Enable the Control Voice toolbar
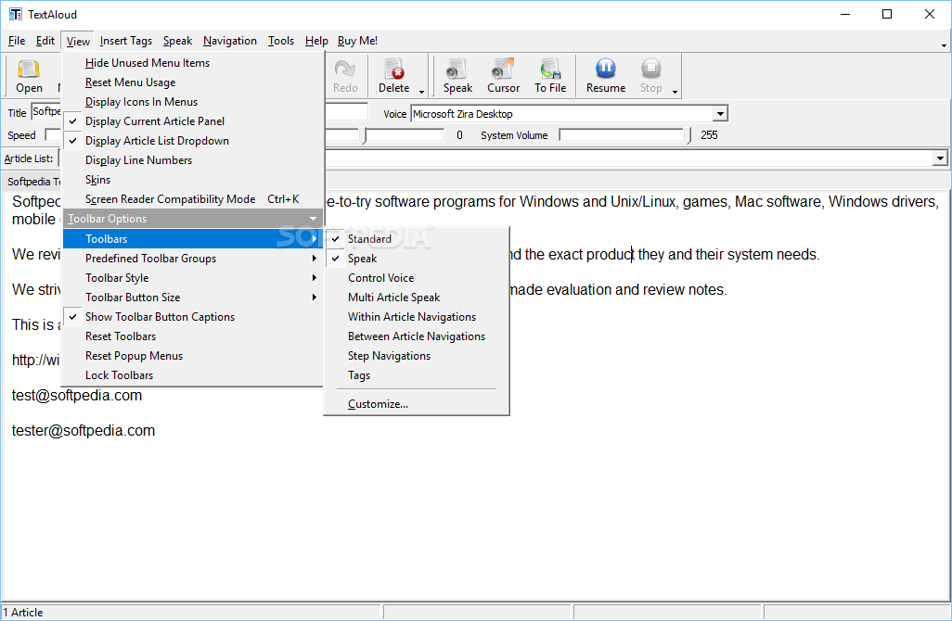This screenshot has height=621, width=952. [417, 278]
